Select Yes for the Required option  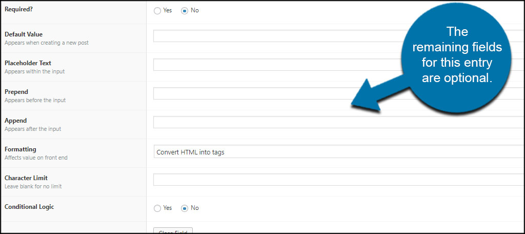(157, 10)
